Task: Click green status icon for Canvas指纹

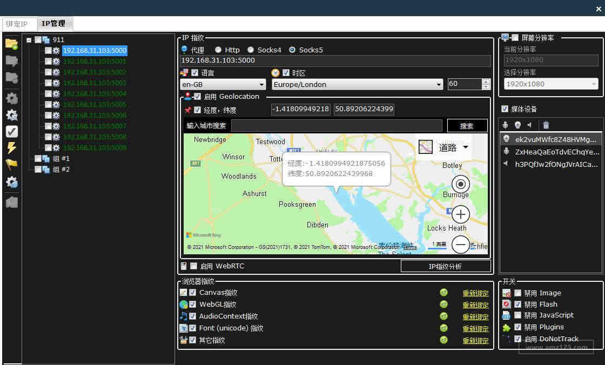Action: tap(443, 293)
